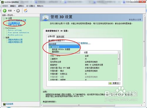This screenshot has width=147, height=108.
Task: Click main pane scroll-down arrow
Action: pos(144,103)
